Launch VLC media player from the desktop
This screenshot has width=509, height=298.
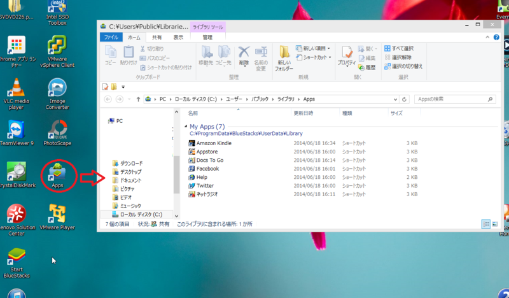pos(17,94)
